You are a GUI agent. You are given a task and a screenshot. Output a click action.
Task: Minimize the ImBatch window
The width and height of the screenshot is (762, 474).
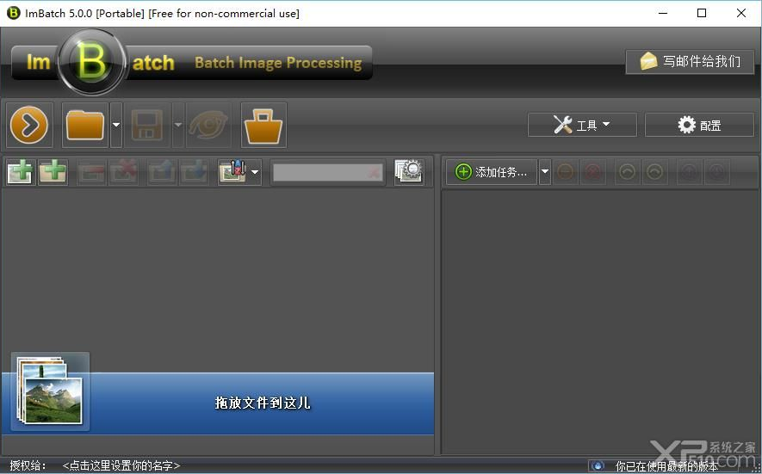coord(663,13)
